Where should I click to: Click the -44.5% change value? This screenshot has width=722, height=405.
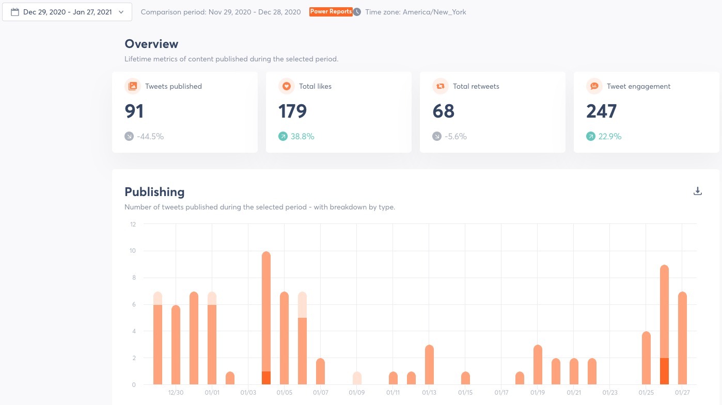click(x=150, y=137)
